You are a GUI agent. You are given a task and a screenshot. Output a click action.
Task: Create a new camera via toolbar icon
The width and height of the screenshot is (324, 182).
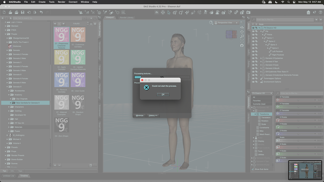coord(81,13)
